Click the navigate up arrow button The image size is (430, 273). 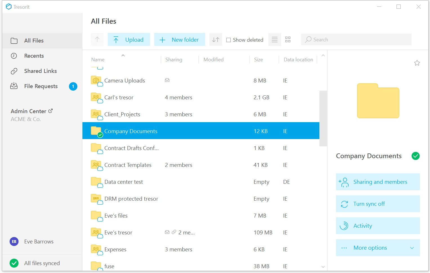click(97, 39)
